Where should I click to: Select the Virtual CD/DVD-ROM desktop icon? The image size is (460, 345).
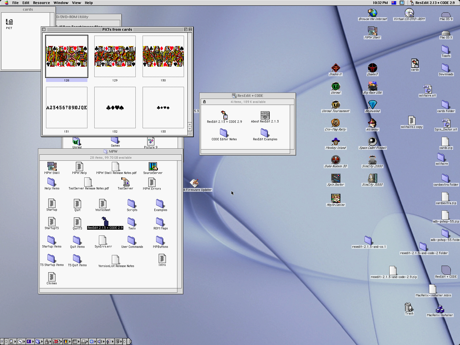pyautogui.click(x=409, y=13)
